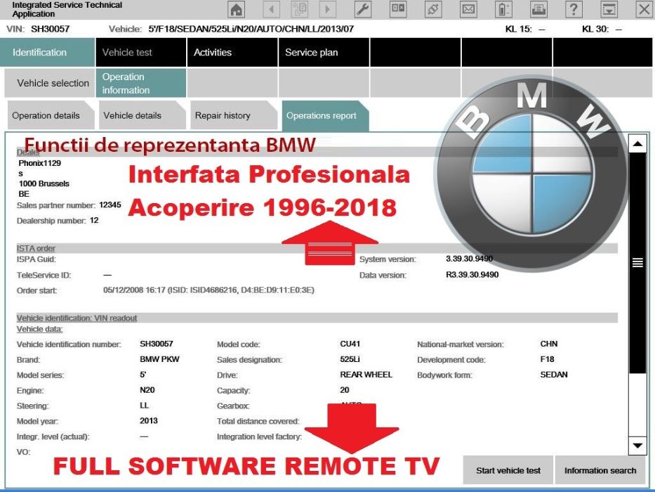Viewport: 655px width, 492px height.
Task: Go to the home screen icon
Action: 237,9
